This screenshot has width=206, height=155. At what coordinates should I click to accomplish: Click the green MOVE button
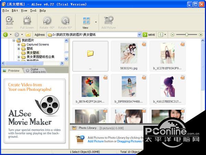pos(149,35)
